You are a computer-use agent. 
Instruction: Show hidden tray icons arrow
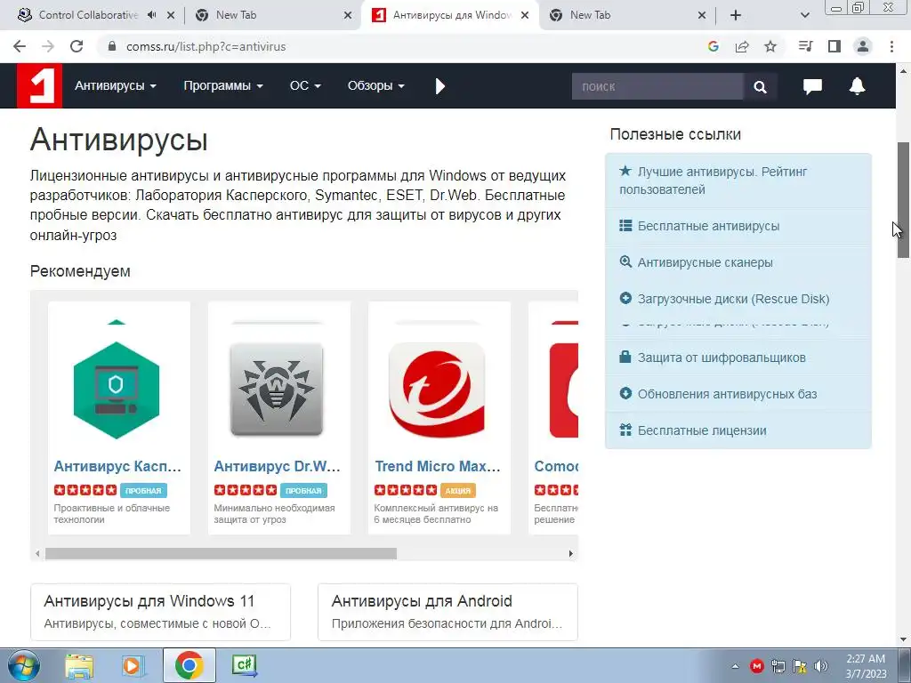pyautogui.click(x=735, y=667)
